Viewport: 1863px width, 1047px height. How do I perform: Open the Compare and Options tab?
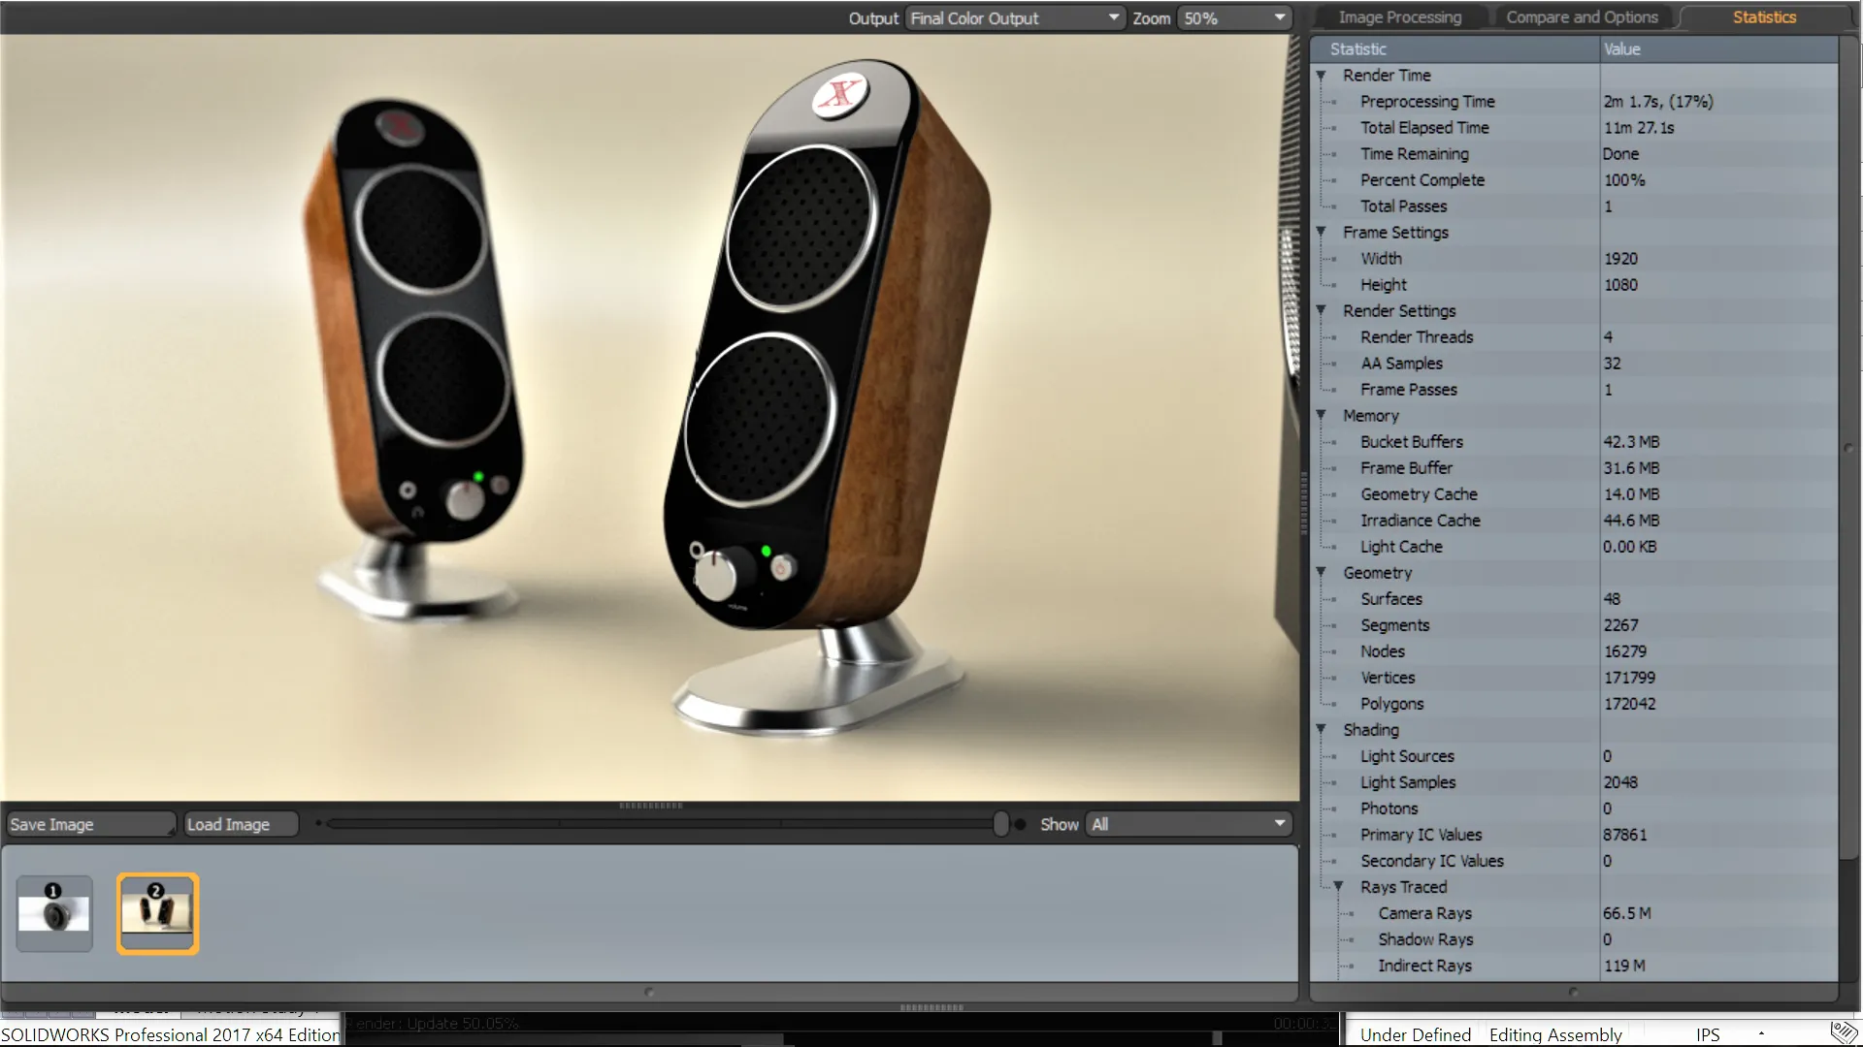tap(1581, 16)
